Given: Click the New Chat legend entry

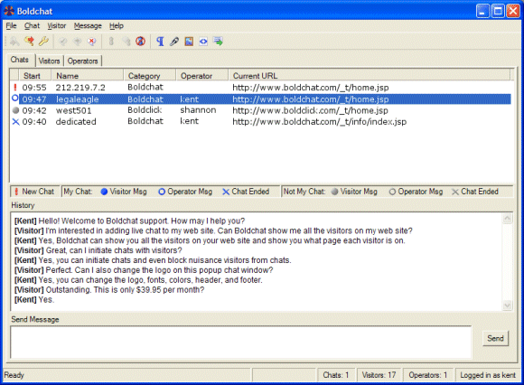Looking at the screenshot, I should coord(34,192).
